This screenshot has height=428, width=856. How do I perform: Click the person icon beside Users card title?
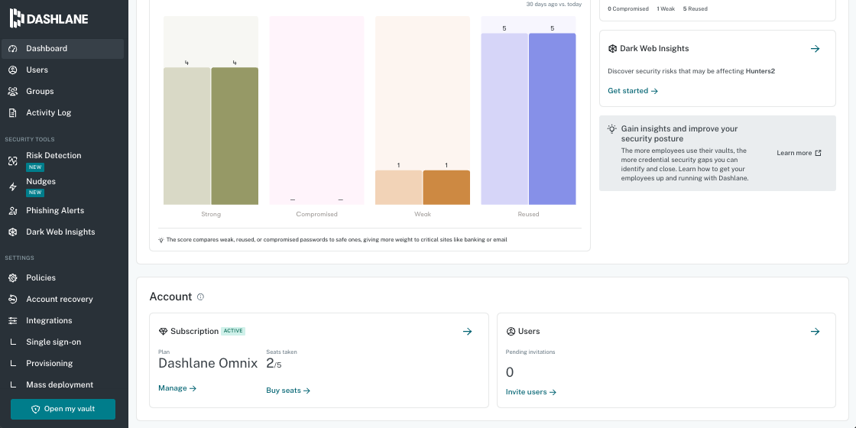tap(511, 332)
